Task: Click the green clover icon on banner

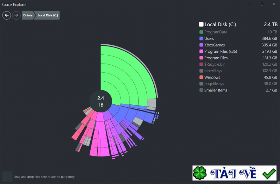Action: 199,173
